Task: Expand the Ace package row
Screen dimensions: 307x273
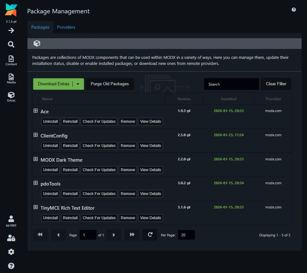Action: point(35,110)
